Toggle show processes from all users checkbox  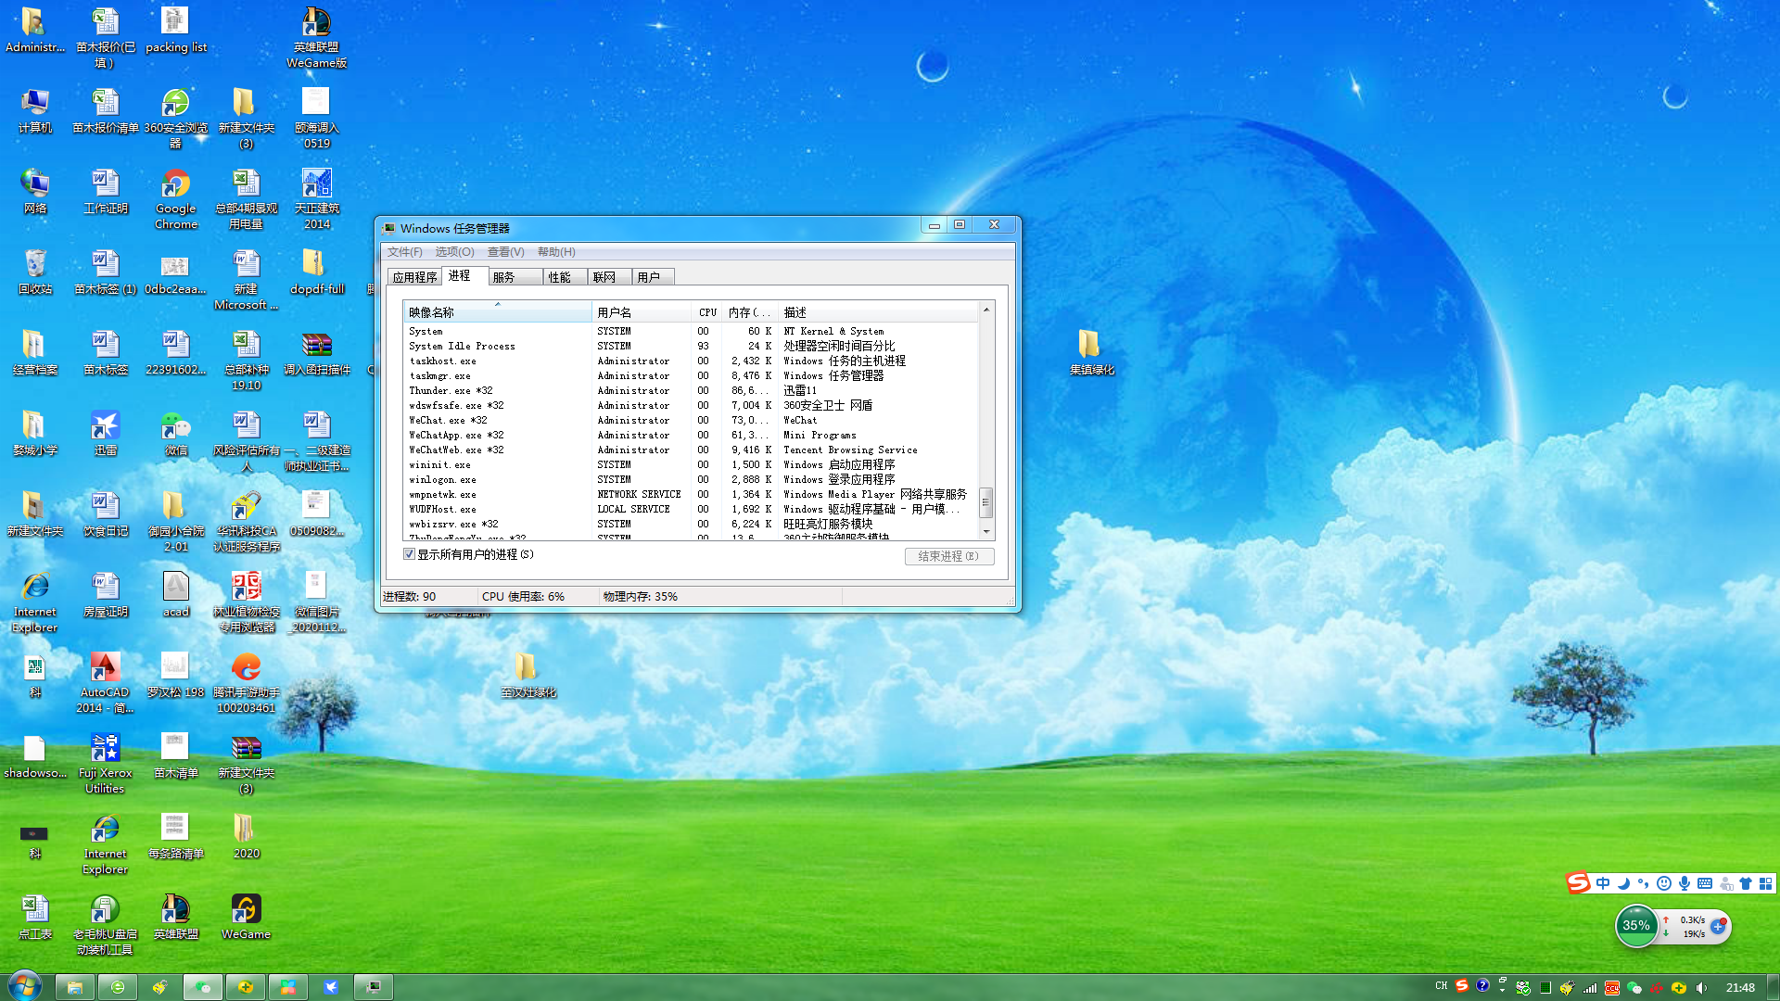pos(410,554)
